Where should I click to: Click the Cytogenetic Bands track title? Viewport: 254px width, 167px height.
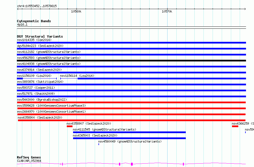coord(34,21)
